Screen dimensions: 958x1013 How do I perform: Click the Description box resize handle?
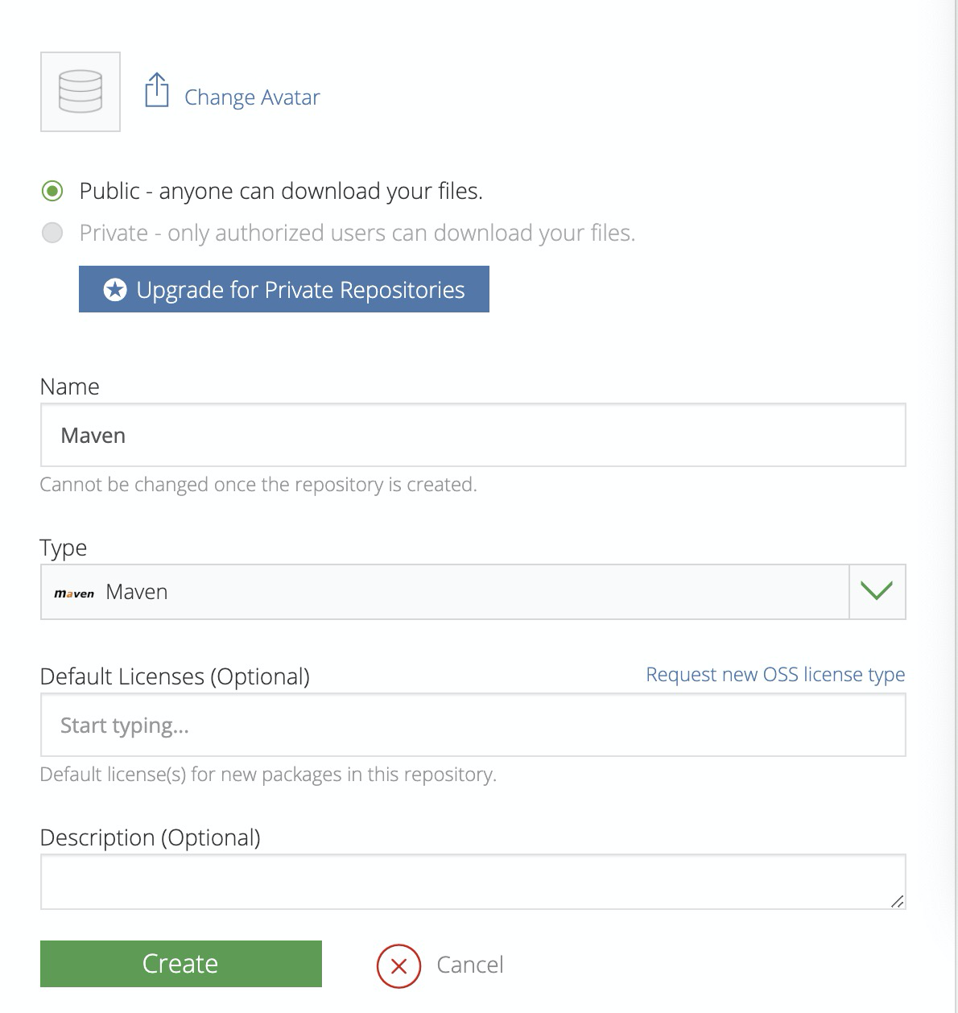pyautogui.click(x=898, y=902)
